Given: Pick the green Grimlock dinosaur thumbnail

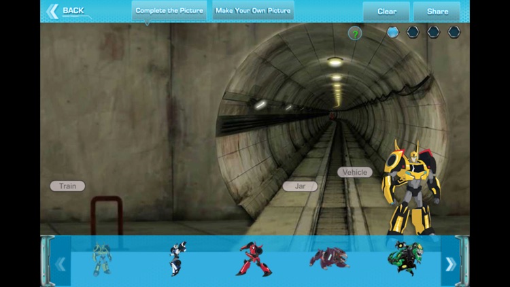Looking at the screenshot, I should pyautogui.click(x=405, y=258).
